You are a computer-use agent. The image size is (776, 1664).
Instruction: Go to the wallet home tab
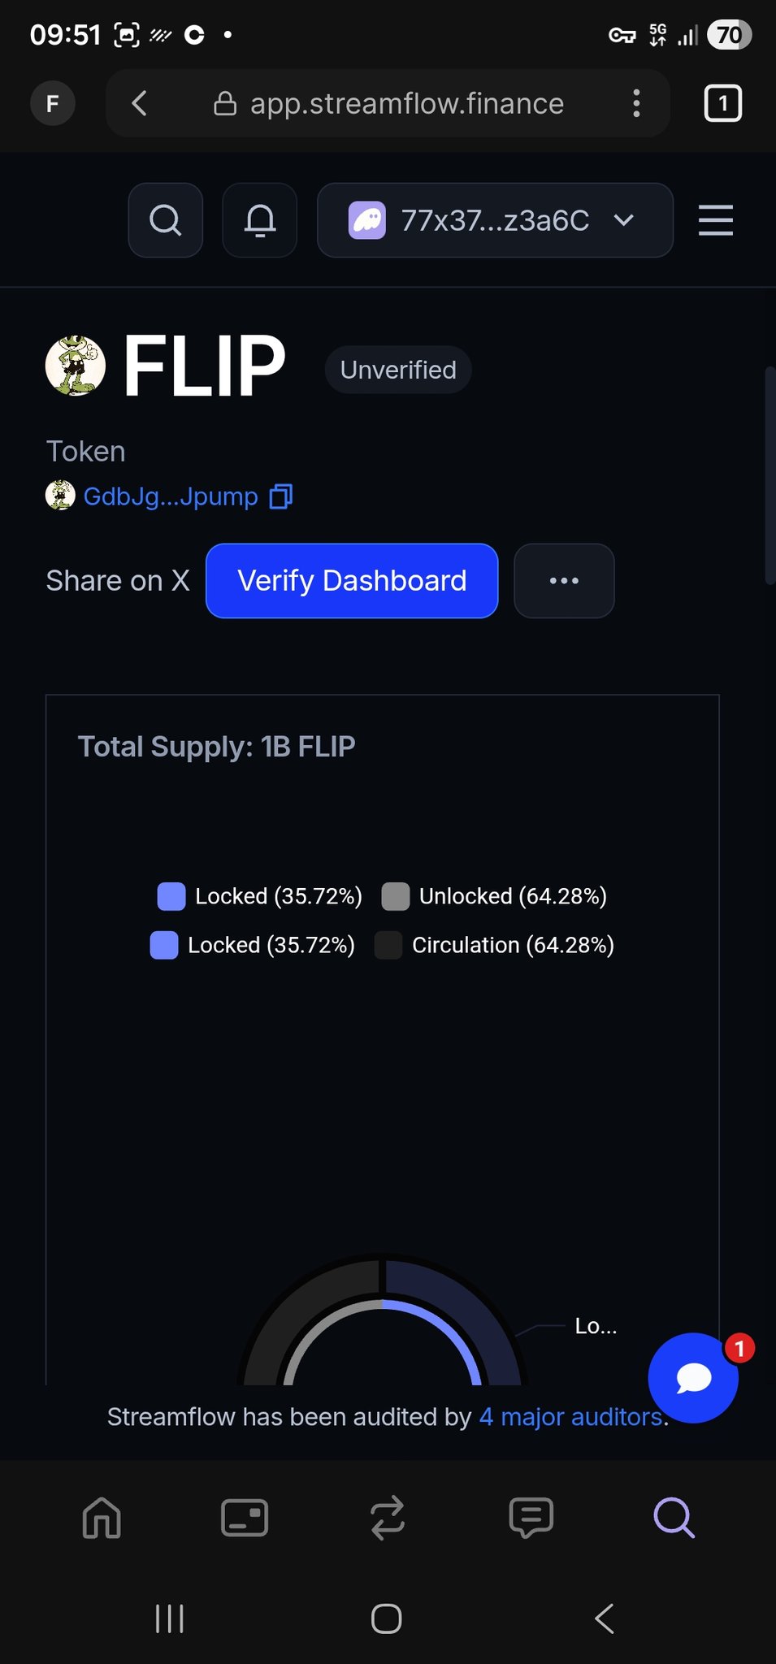[102, 1518]
